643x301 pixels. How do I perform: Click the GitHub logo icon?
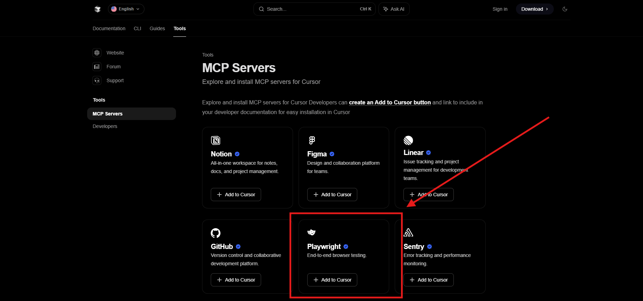tap(216, 233)
